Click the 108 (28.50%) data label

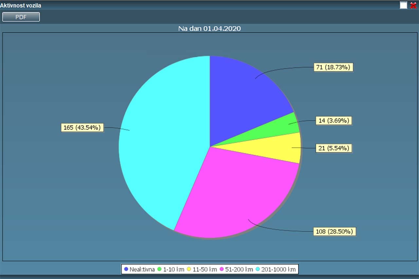[335, 232]
